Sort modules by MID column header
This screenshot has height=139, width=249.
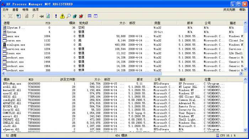tap(39, 80)
